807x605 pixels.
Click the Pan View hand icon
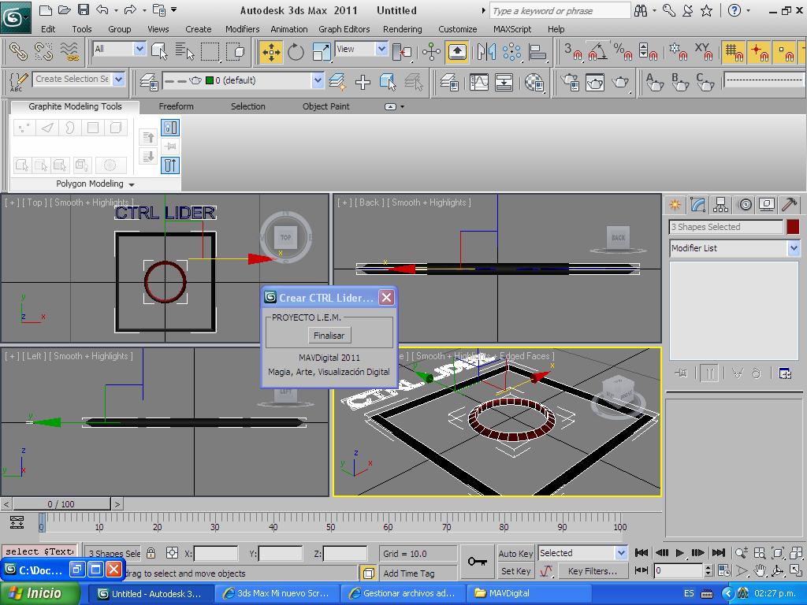pyautogui.click(x=760, y=570)
